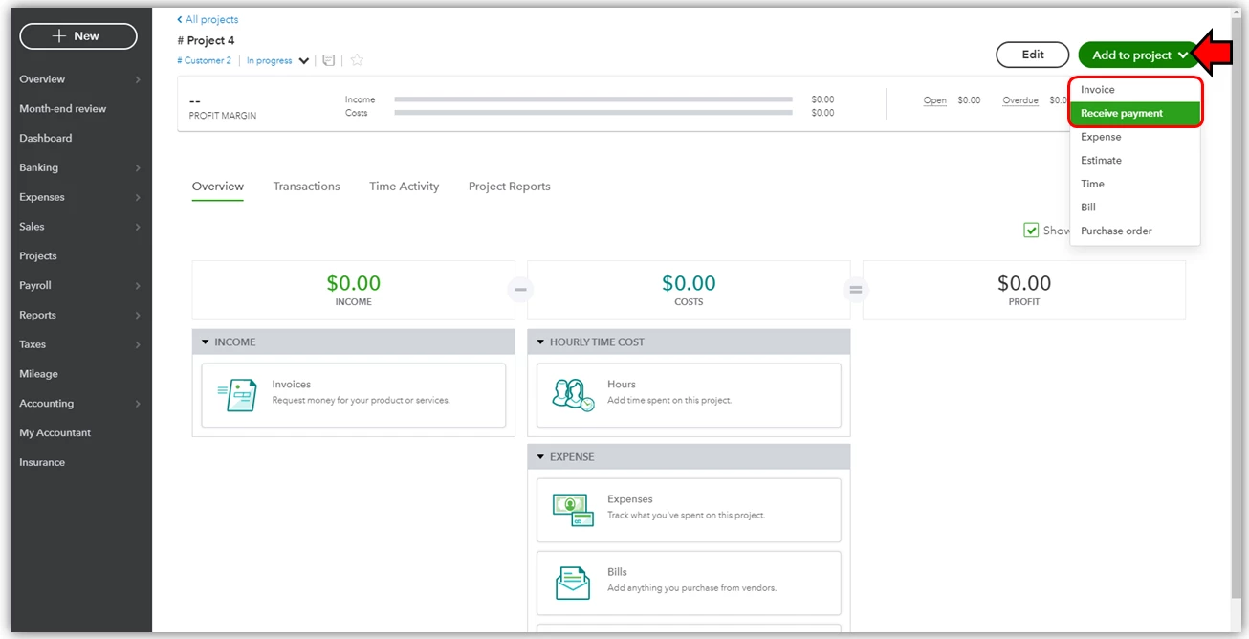Click the Expenses card title

click(630, 499)
